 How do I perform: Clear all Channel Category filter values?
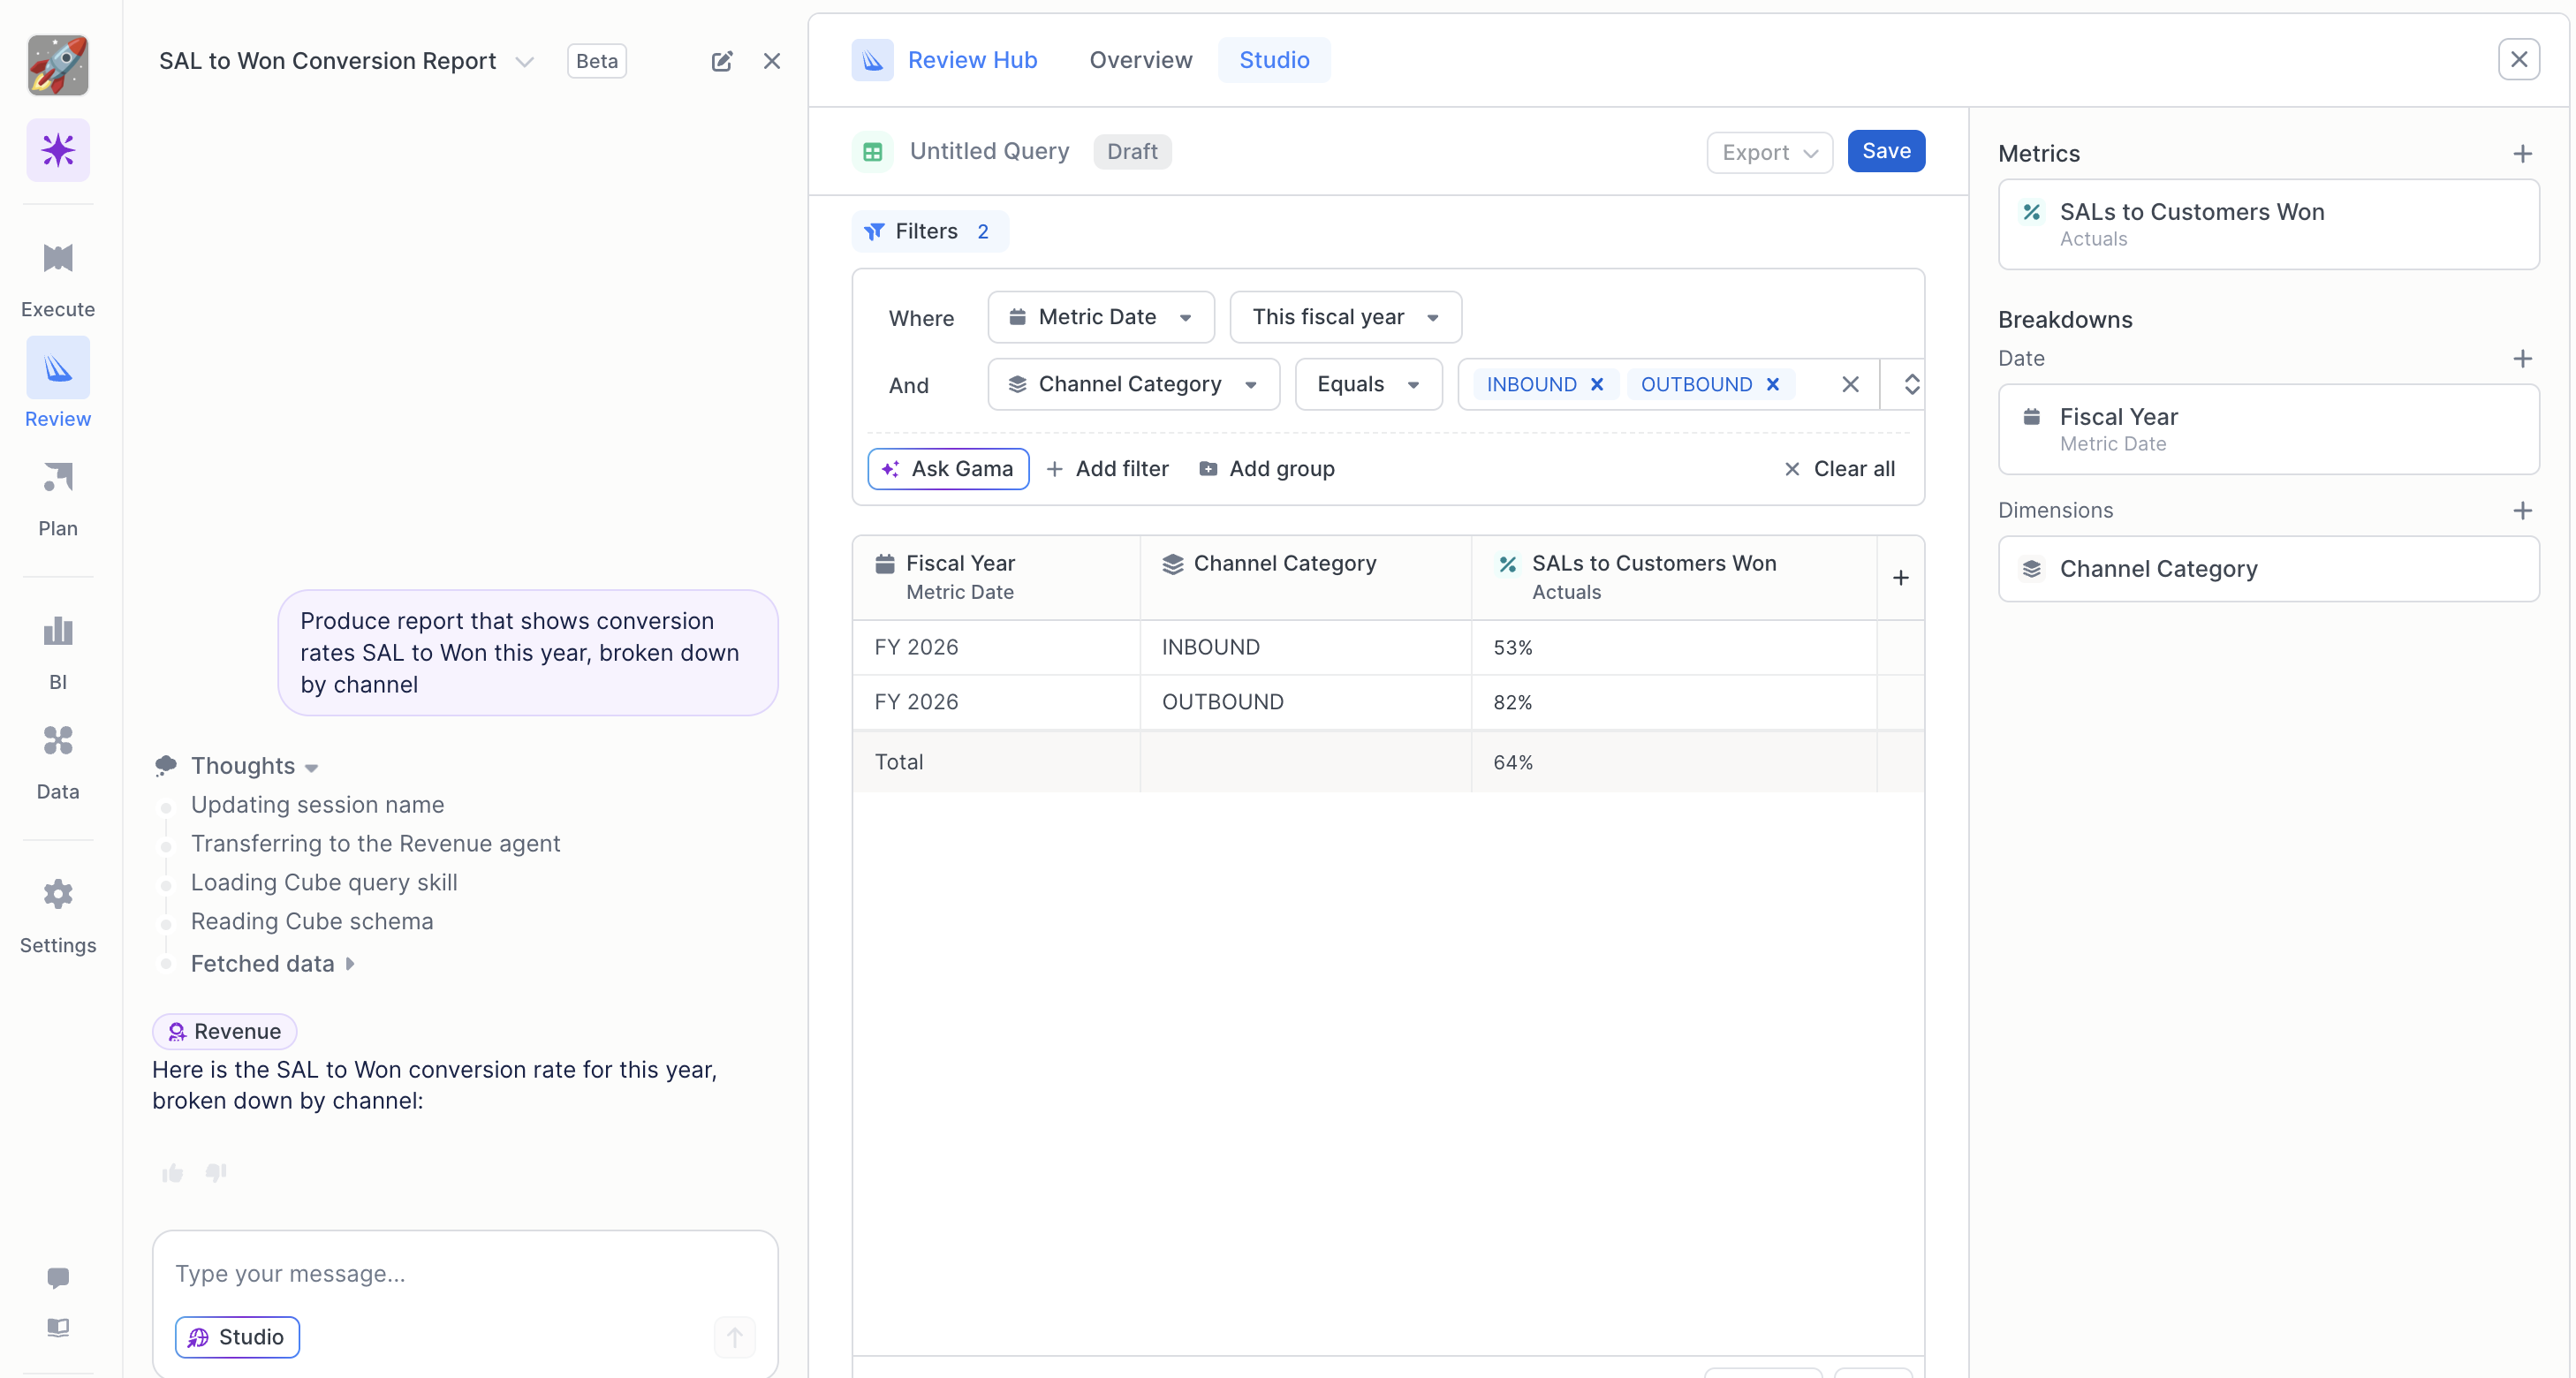point(1850,384)
